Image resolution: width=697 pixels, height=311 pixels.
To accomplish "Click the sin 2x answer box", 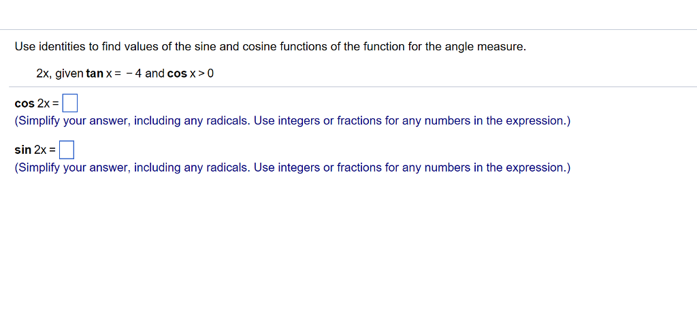I will pos(67,150).
